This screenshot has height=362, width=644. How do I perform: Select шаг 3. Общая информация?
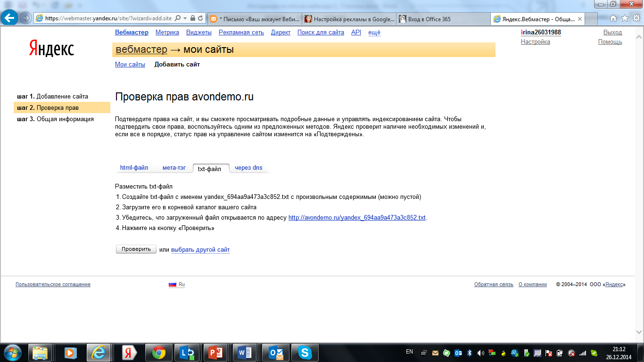coord(55,119)
